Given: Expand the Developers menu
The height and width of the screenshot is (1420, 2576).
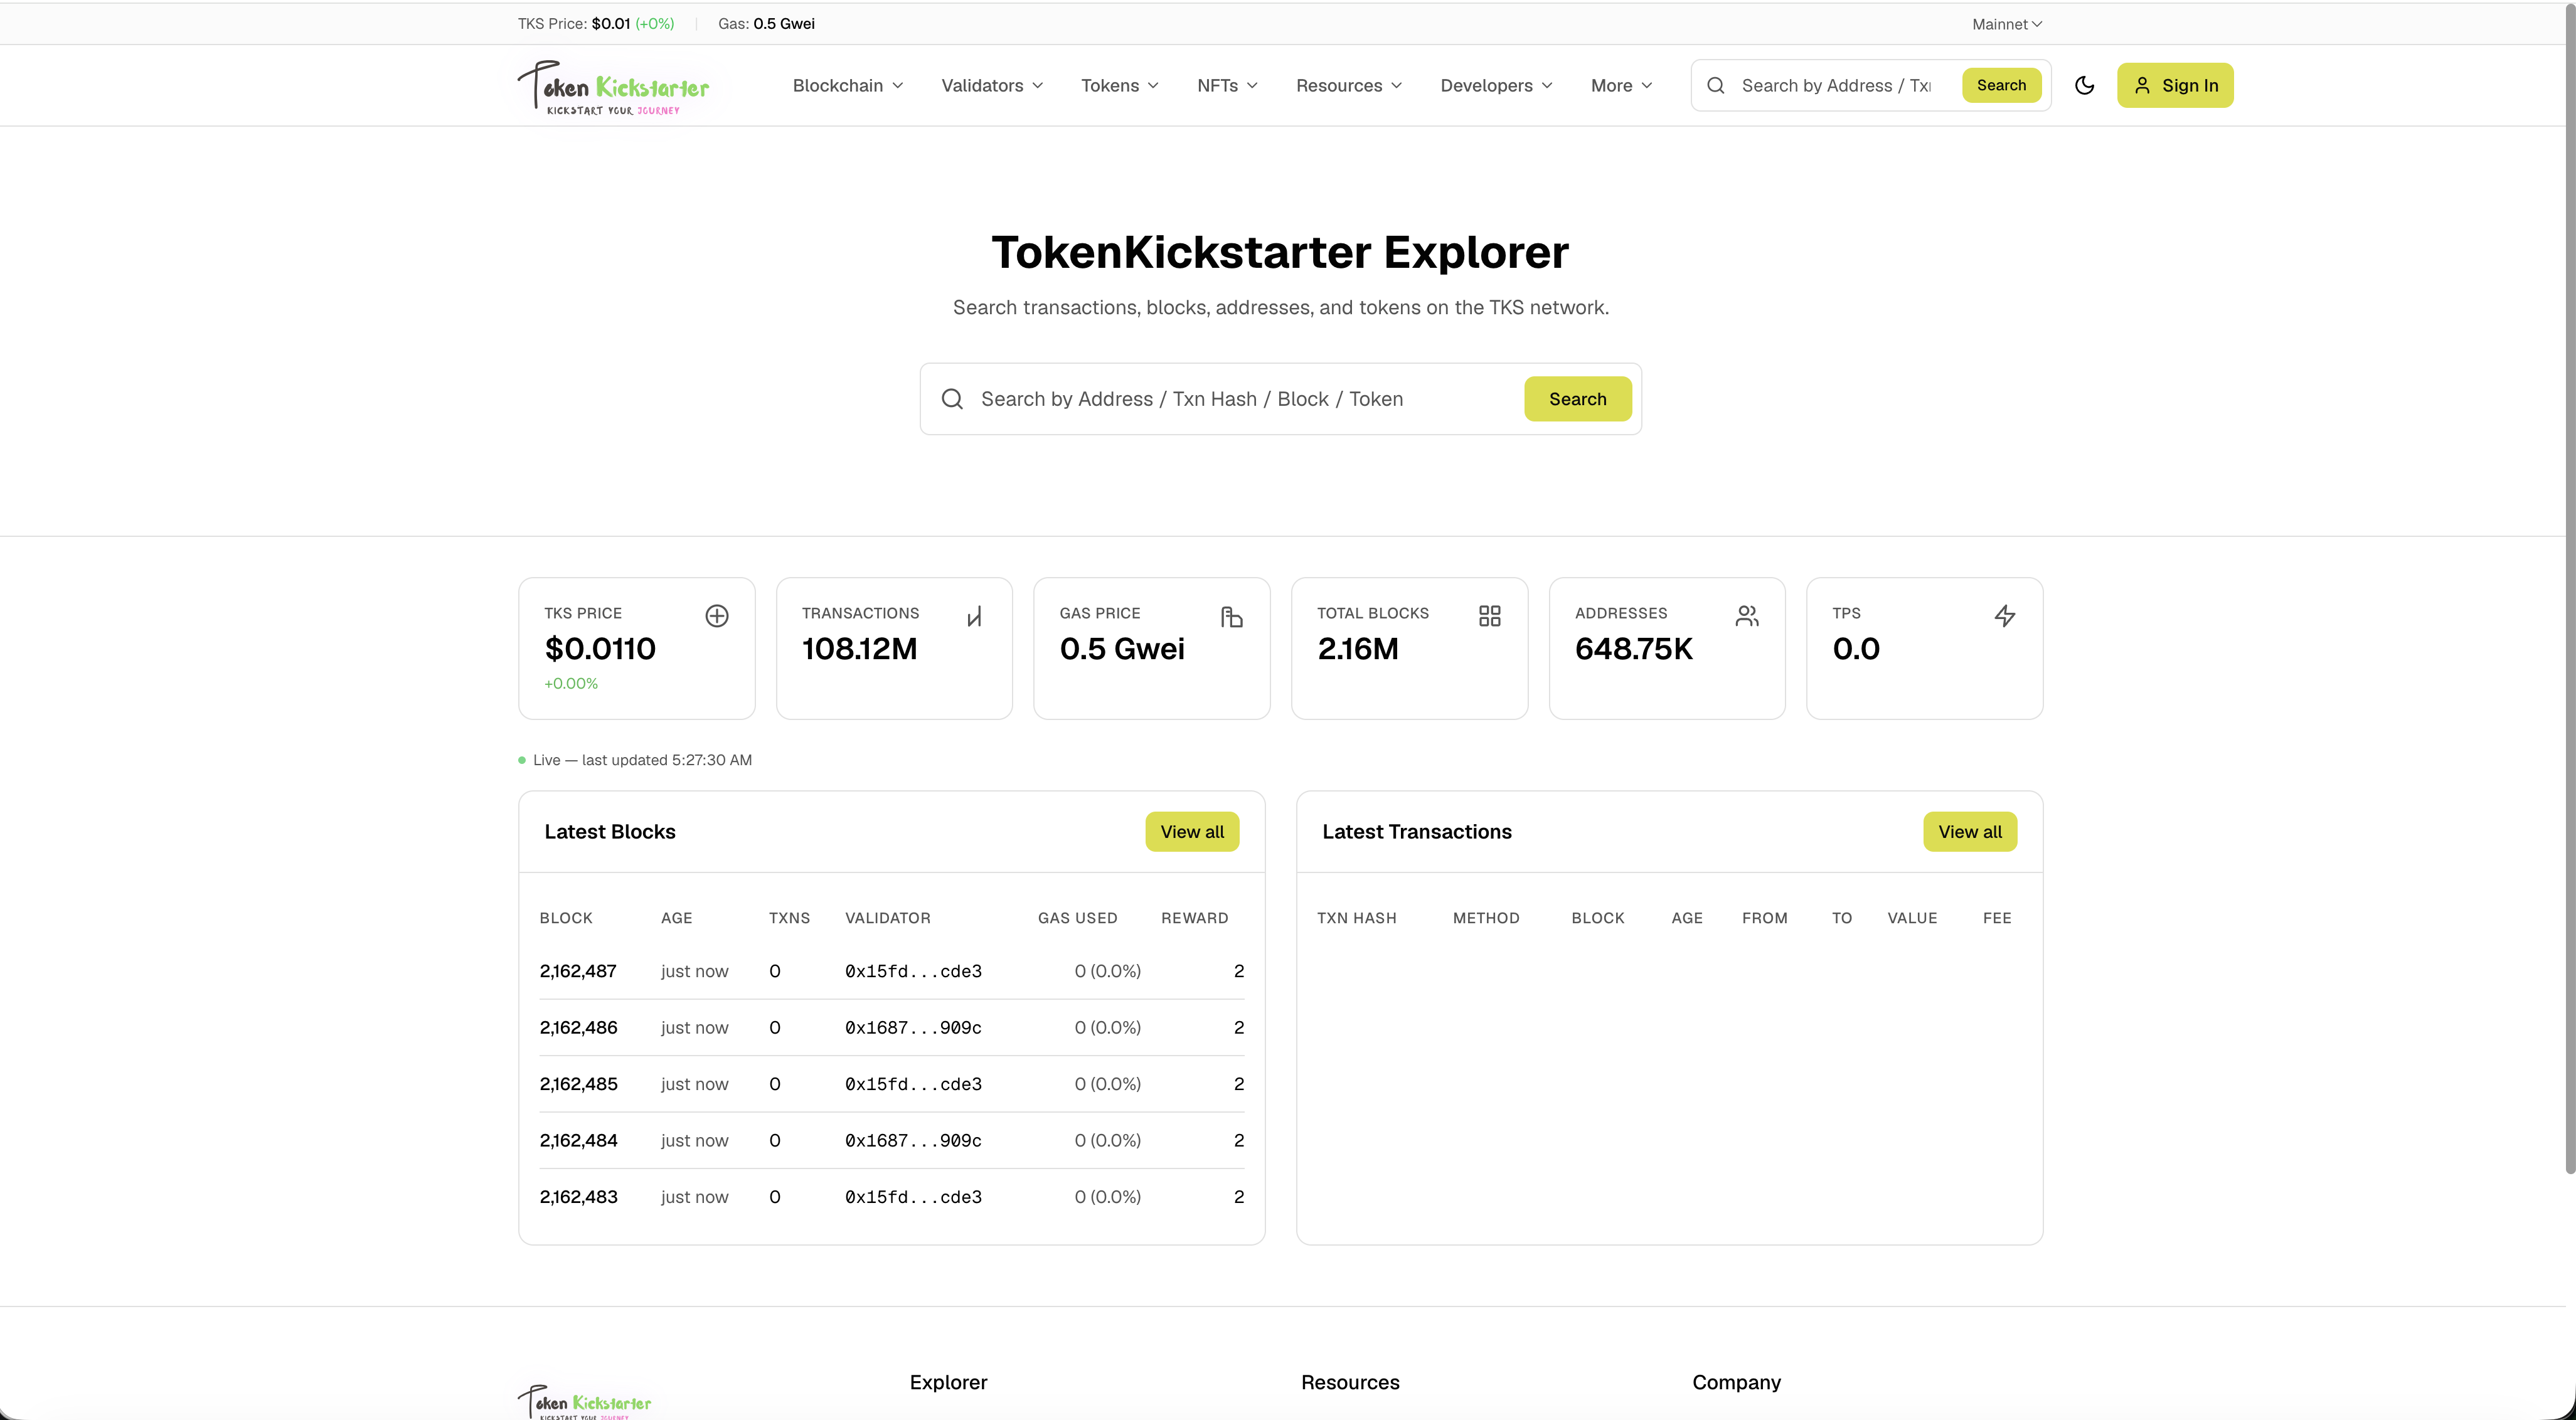Looking at the screenshot, I should coord(1496,85).
